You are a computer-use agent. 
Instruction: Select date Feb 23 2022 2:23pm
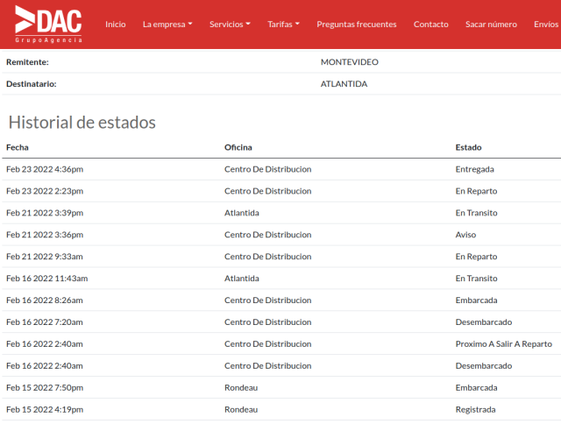coord(45,191)
